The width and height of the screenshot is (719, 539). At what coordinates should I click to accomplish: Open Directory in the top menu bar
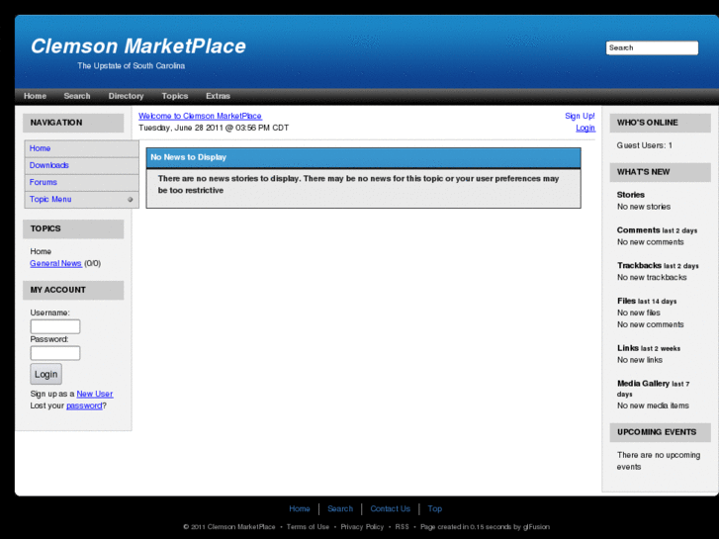(127, 96)
